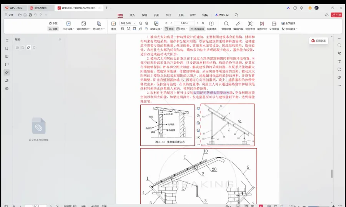346x207 pixels.
Task: Open 查找替换 find and replace
Action: point(226,26)
